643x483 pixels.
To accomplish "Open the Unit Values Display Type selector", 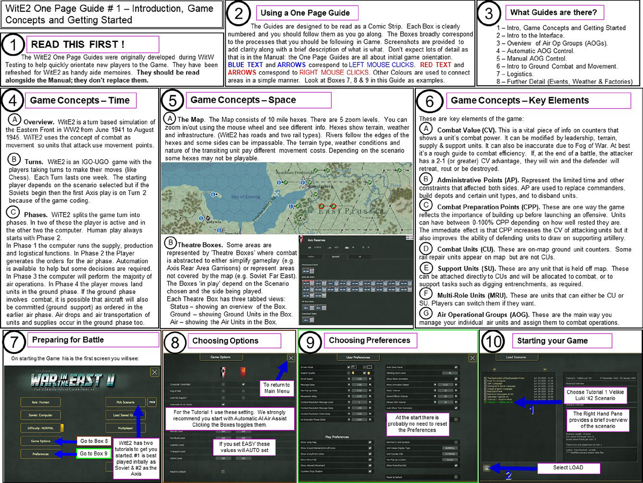I will click(449, 448).
